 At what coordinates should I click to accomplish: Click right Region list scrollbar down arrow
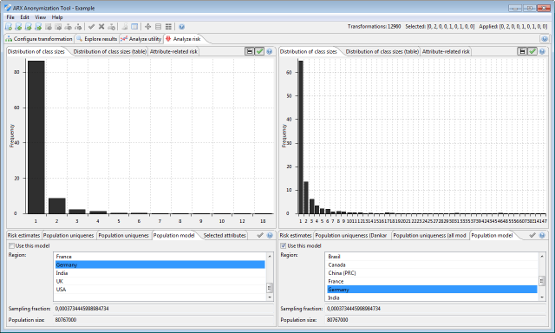tap(542, 297)
